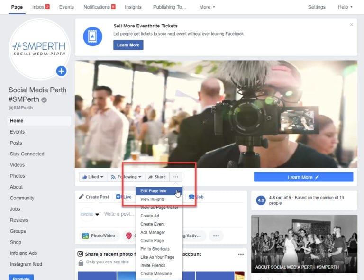The width and height of the screenshot is (364, 280).
Task: Open the Liked dropdown
Action: tap(93, 177)
